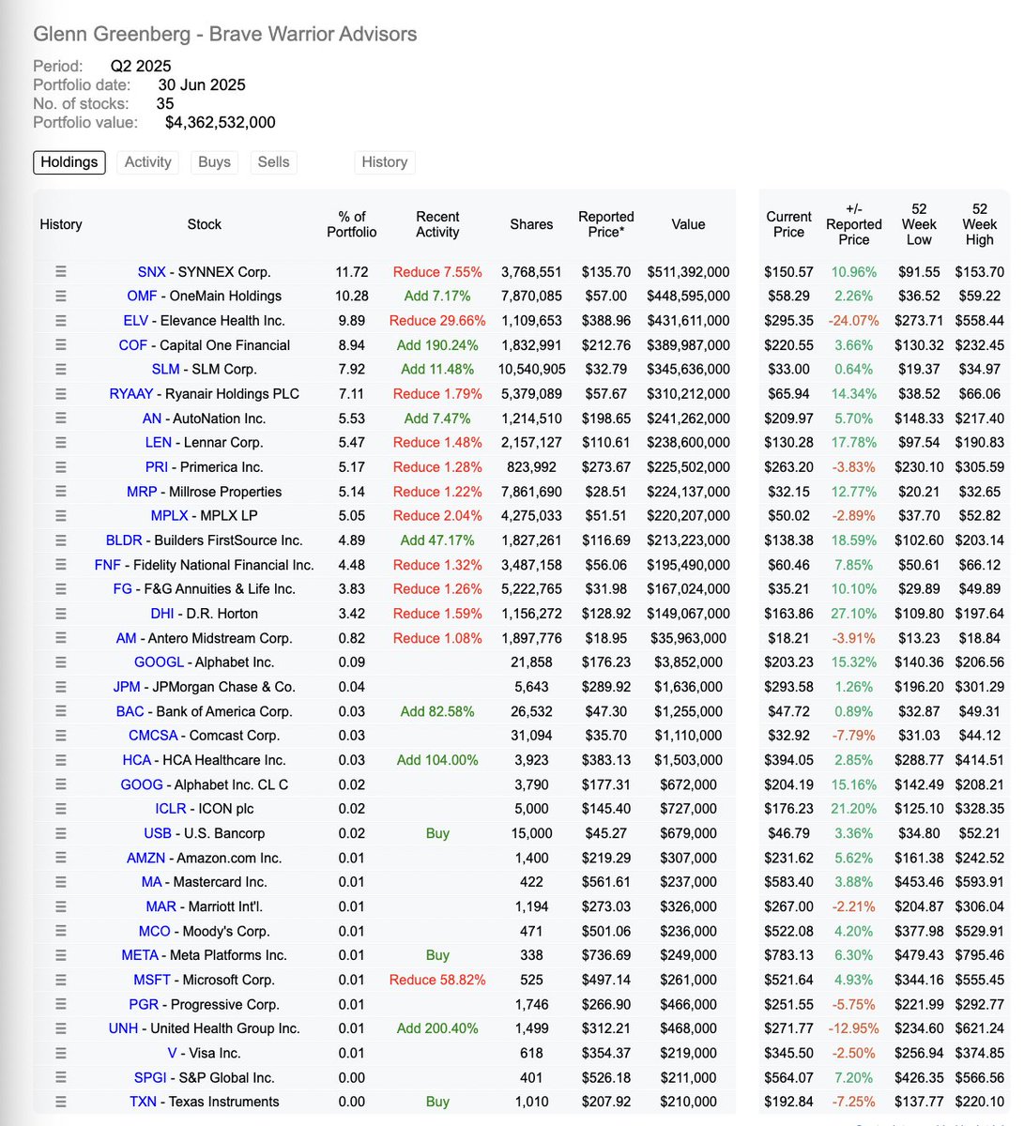Open the History tab button

385,162
